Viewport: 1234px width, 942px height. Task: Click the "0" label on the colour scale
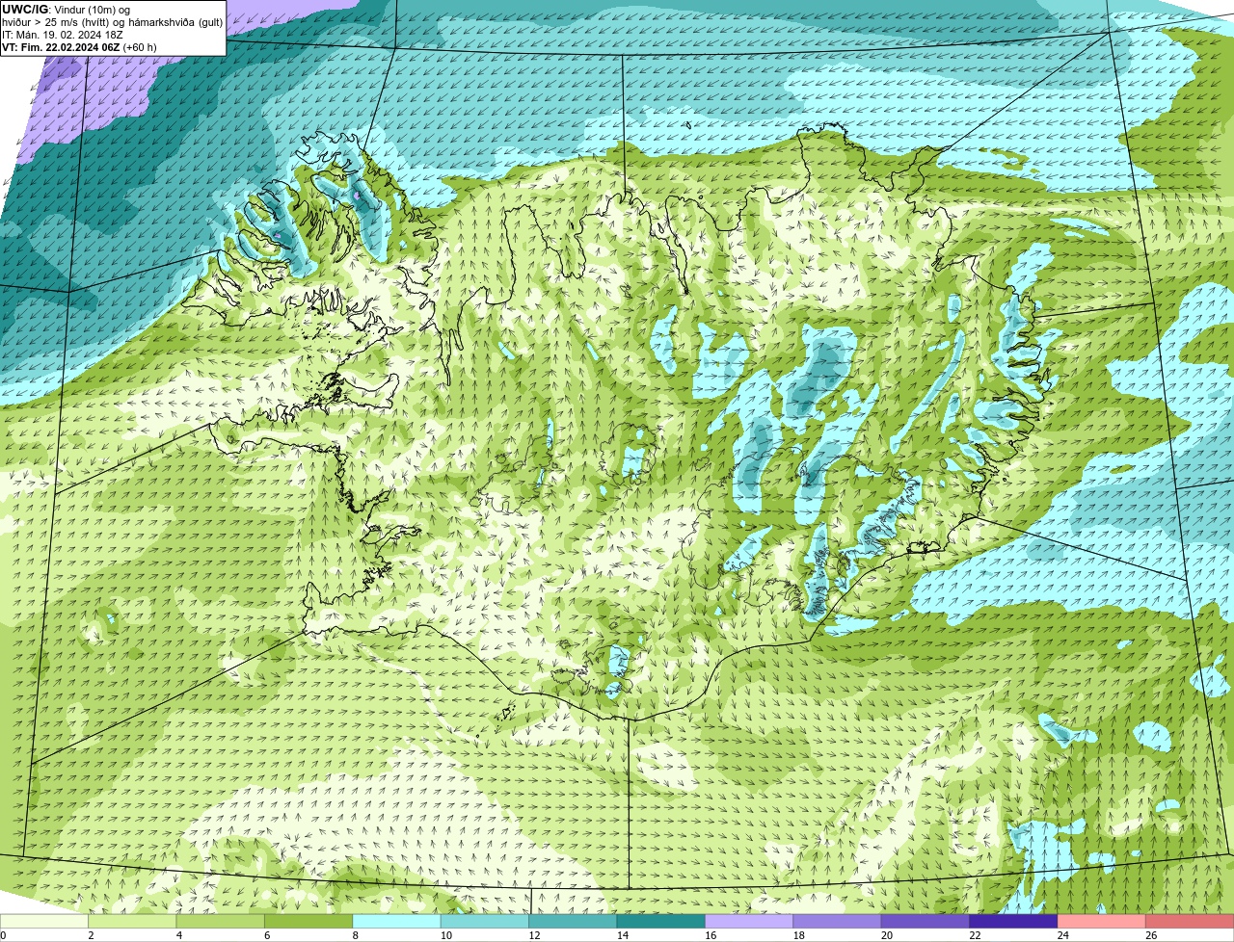coord(4,935)
